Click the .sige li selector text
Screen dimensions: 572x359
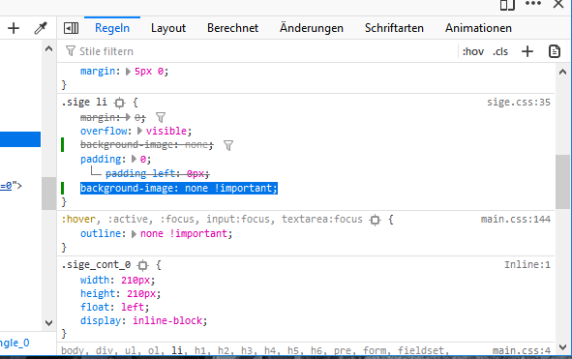pos(84,103)
